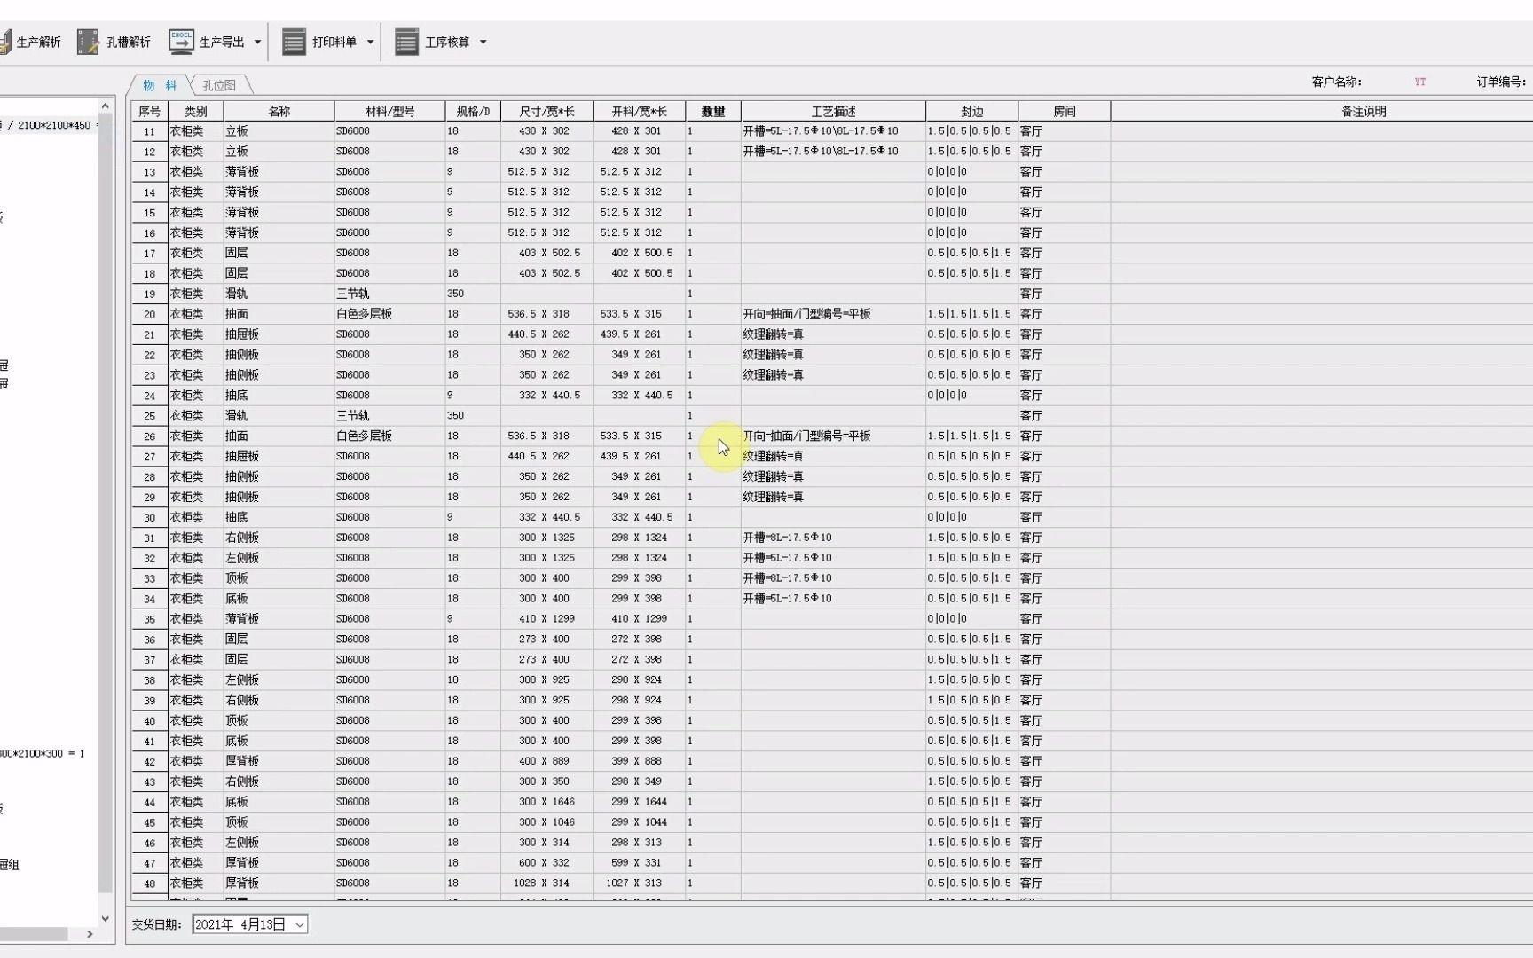Click 白色多层板 in row 20
This screenshot has width=1533, height=958.
tap(364, 314)
